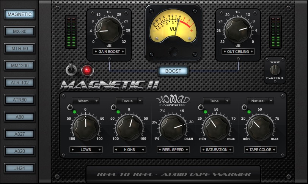
Task: Click the OUT CEILING label plate
Action: click(x=238, y=52)
